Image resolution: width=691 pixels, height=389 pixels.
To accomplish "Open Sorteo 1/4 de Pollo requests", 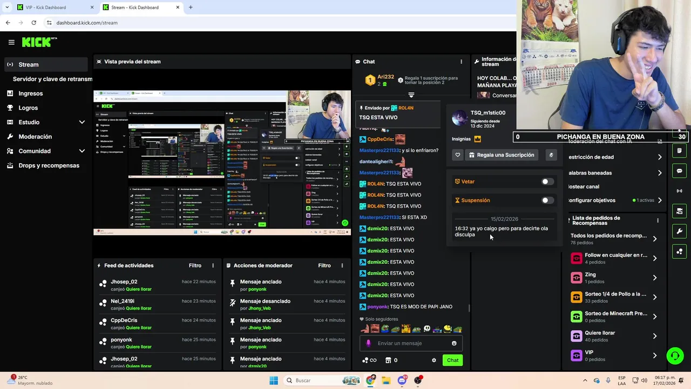I will click(614, 297).
